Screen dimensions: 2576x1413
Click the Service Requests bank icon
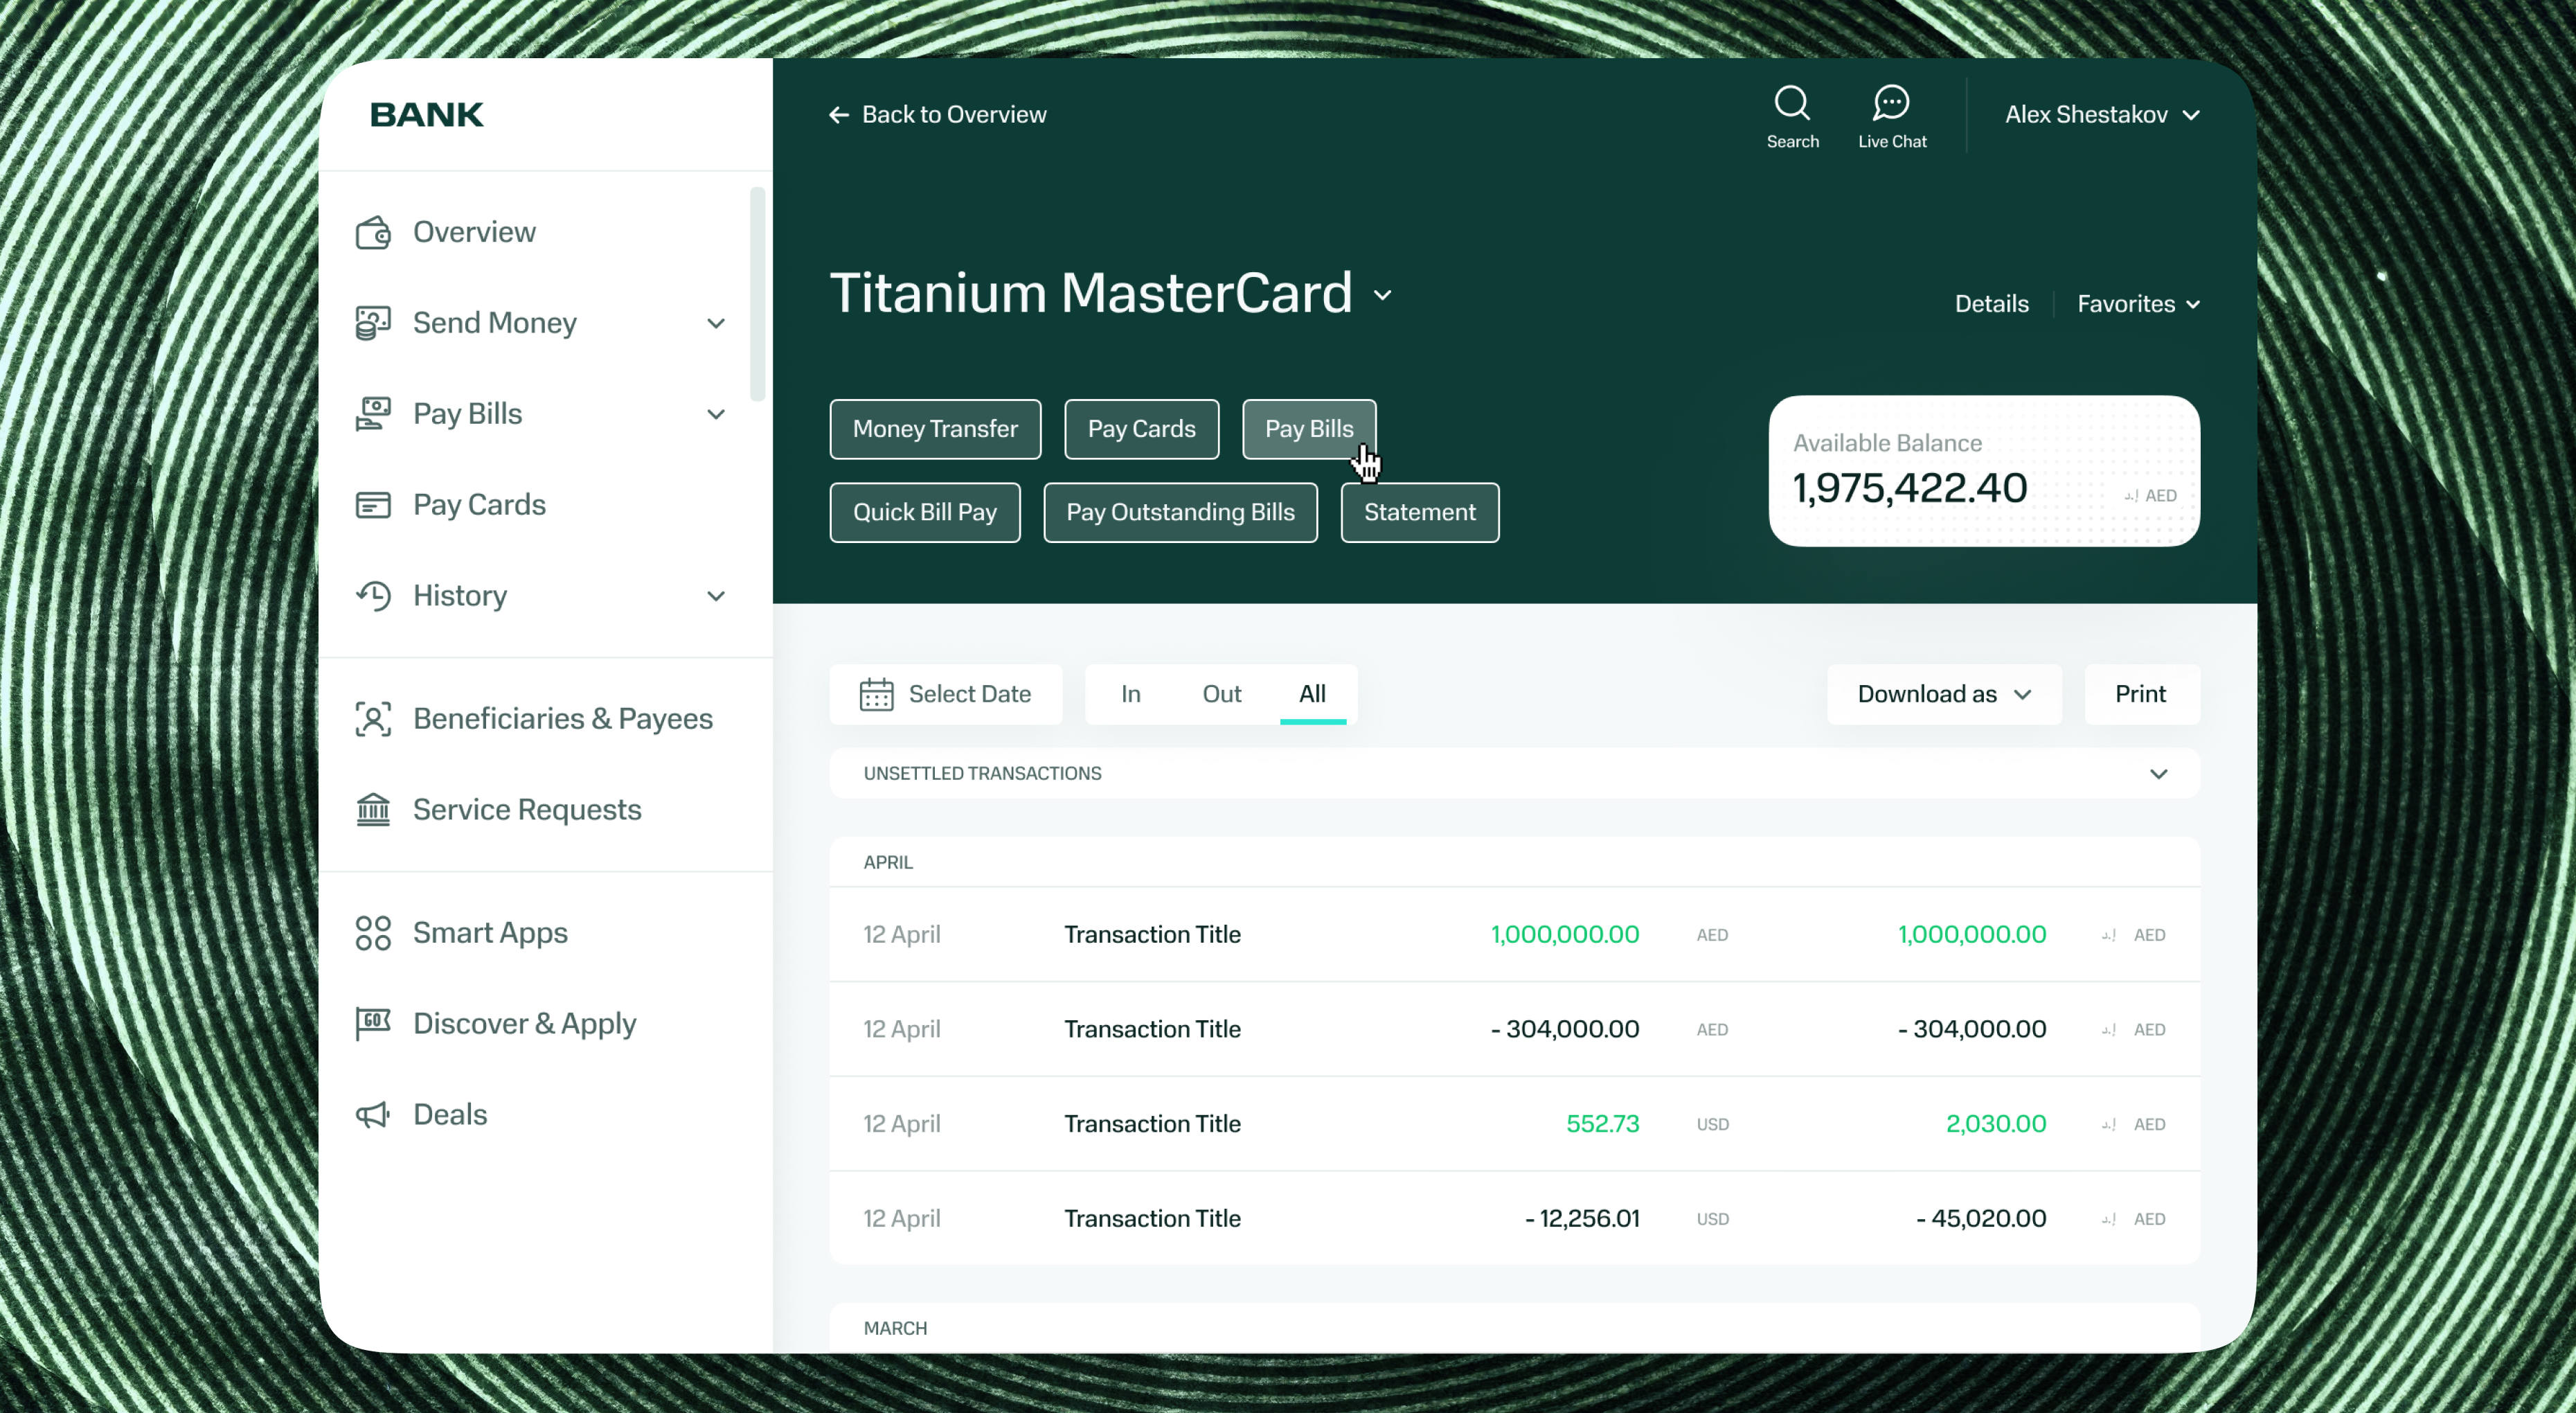pos(373,810)
